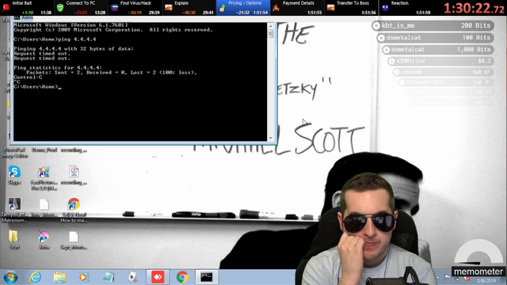Open Windows Explorer from the taskbar

point(59,277)
